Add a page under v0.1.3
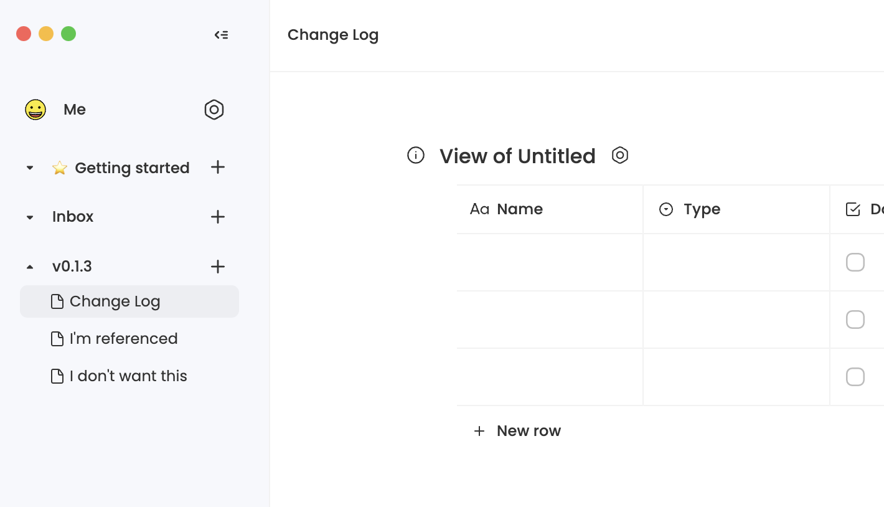The image size is (884, 507). point(218,267)
